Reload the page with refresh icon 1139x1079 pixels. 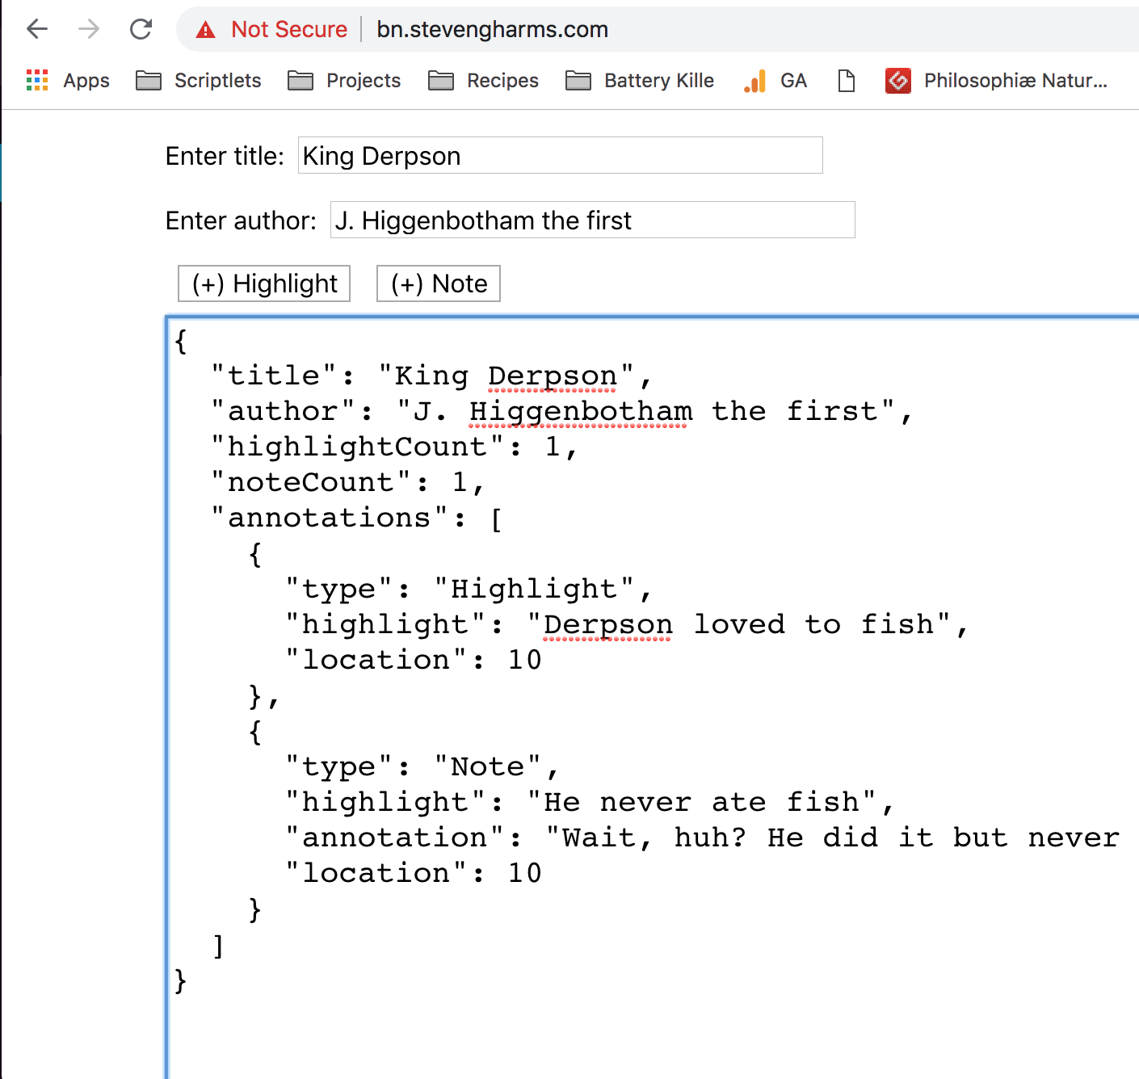coord(141,30)
